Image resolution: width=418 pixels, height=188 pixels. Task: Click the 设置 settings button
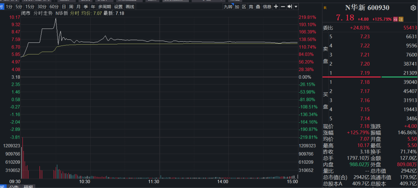(118, 7)
